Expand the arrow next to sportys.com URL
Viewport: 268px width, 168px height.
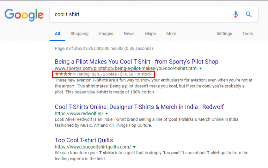click(201, 68)
